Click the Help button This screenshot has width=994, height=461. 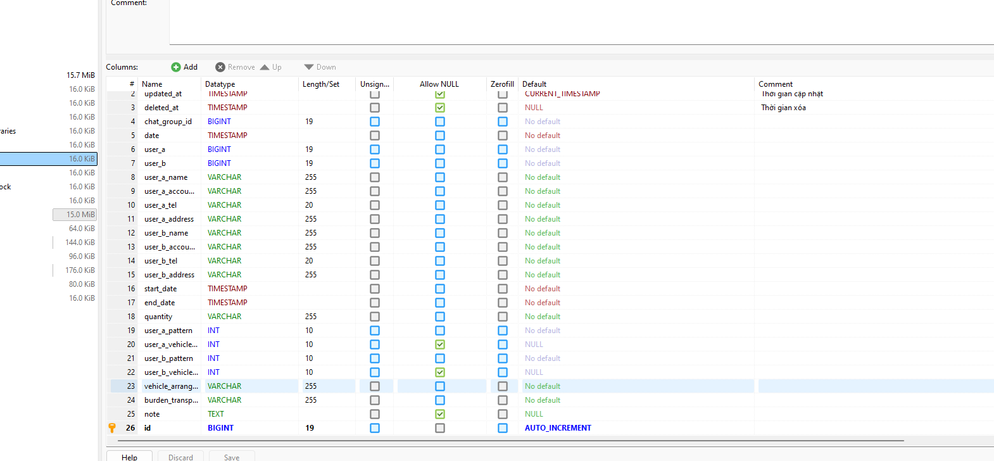(130, 457)
